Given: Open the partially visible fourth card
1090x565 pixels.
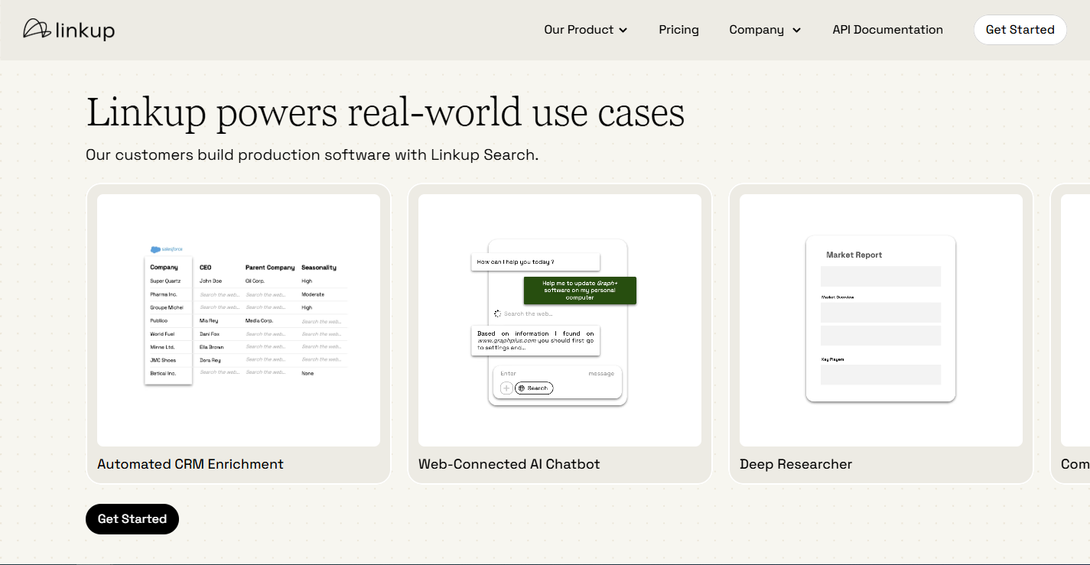Looking at the screenshot, I should (x=1071, y=333).
